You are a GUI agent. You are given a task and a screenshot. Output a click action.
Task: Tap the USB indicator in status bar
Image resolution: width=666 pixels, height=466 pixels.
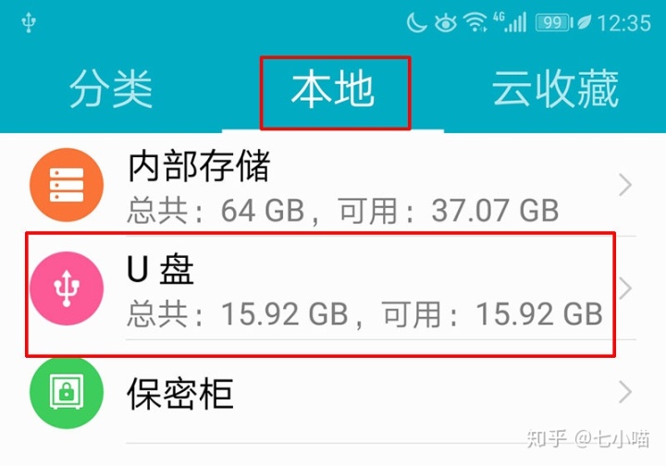pyautogui.click(x=29, y=22)
